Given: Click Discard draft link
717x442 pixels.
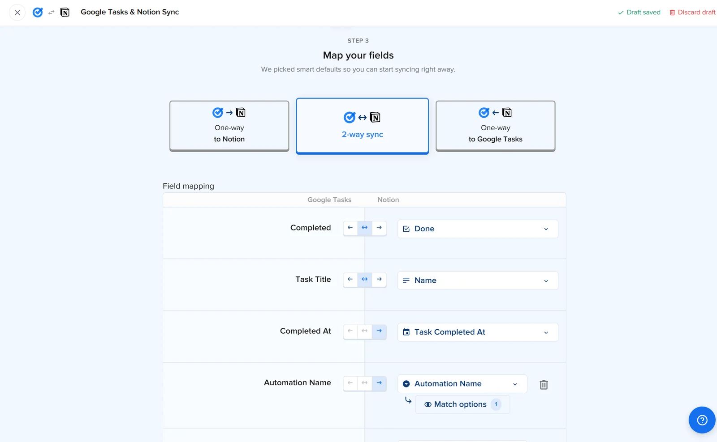Looking at the screenshot, I should tap(692, 13).
